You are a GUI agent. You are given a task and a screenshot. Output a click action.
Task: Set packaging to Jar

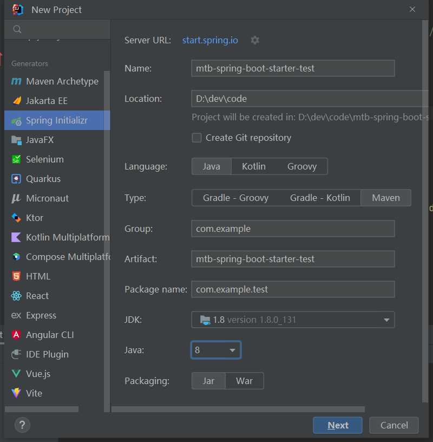[208, 381]
